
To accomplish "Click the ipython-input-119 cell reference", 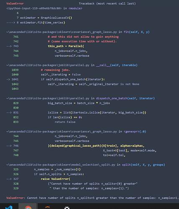I will coord(34,8).
